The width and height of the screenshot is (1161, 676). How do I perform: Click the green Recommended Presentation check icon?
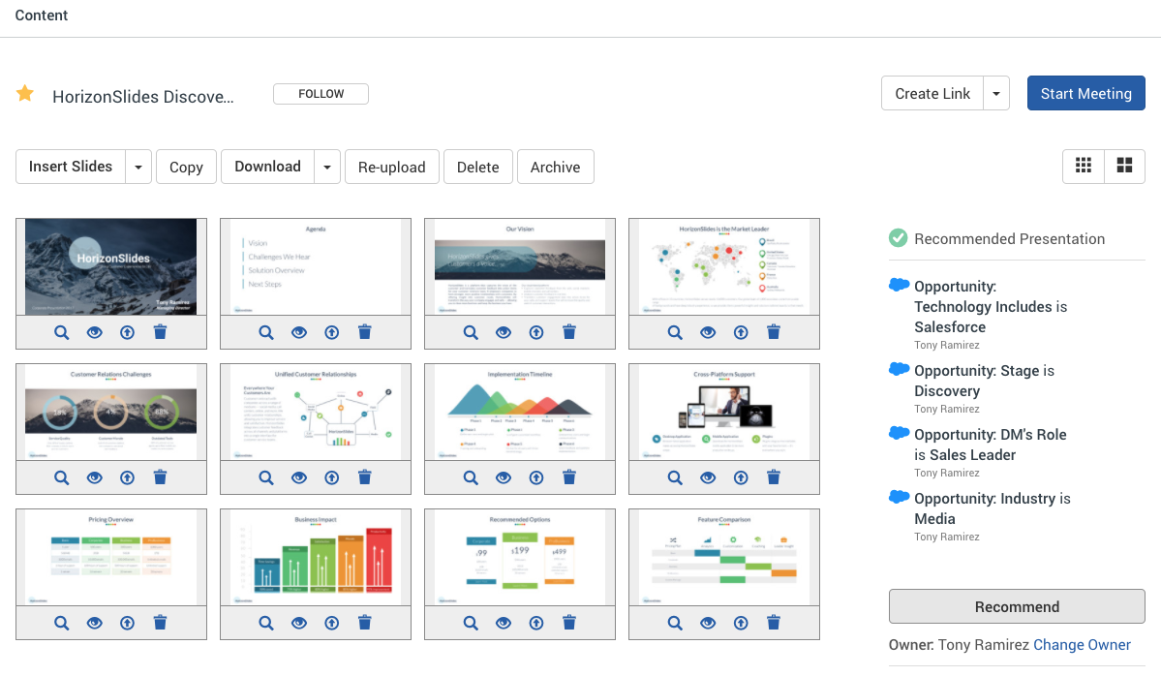pos(899,238)
